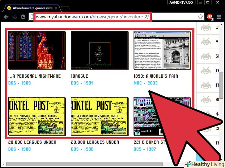Click 1893: A World's Fair title
The width and height of the screenshot is (225, 168).
tap(156, 76)
